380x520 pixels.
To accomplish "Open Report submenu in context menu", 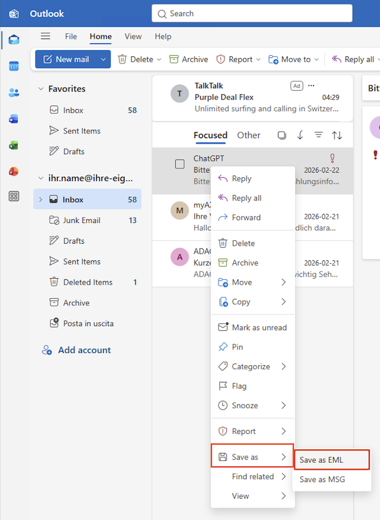I will (x=253, y=431).
